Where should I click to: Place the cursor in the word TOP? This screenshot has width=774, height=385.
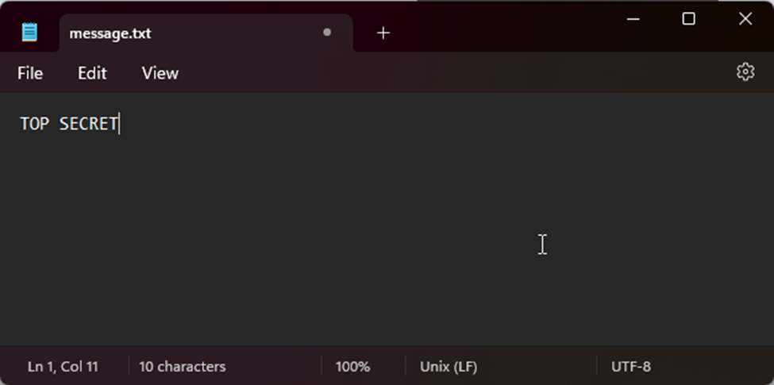[x=34, y=124]
